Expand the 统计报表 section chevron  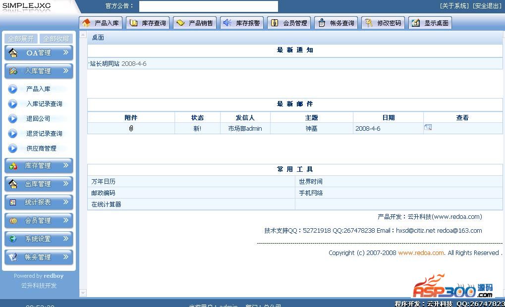(x=66, y=202)
